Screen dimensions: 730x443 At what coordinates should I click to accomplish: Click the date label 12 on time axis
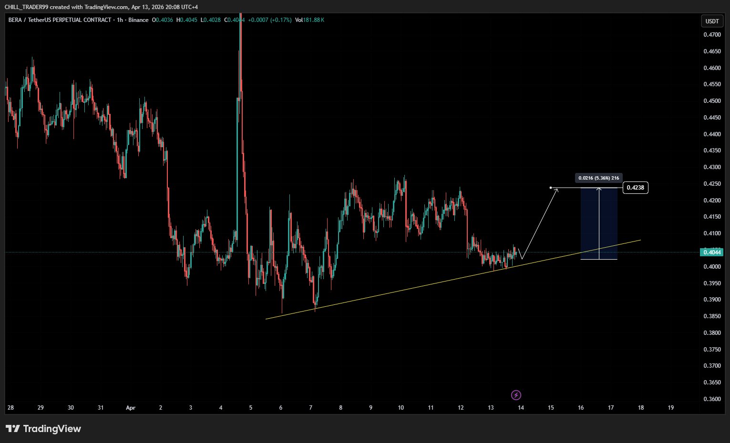coord(461,408)
